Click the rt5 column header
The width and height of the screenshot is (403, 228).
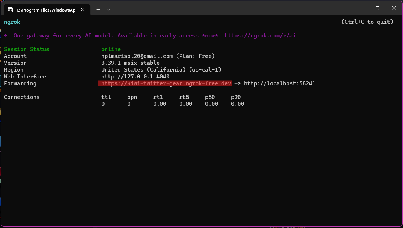coord(184,97)
